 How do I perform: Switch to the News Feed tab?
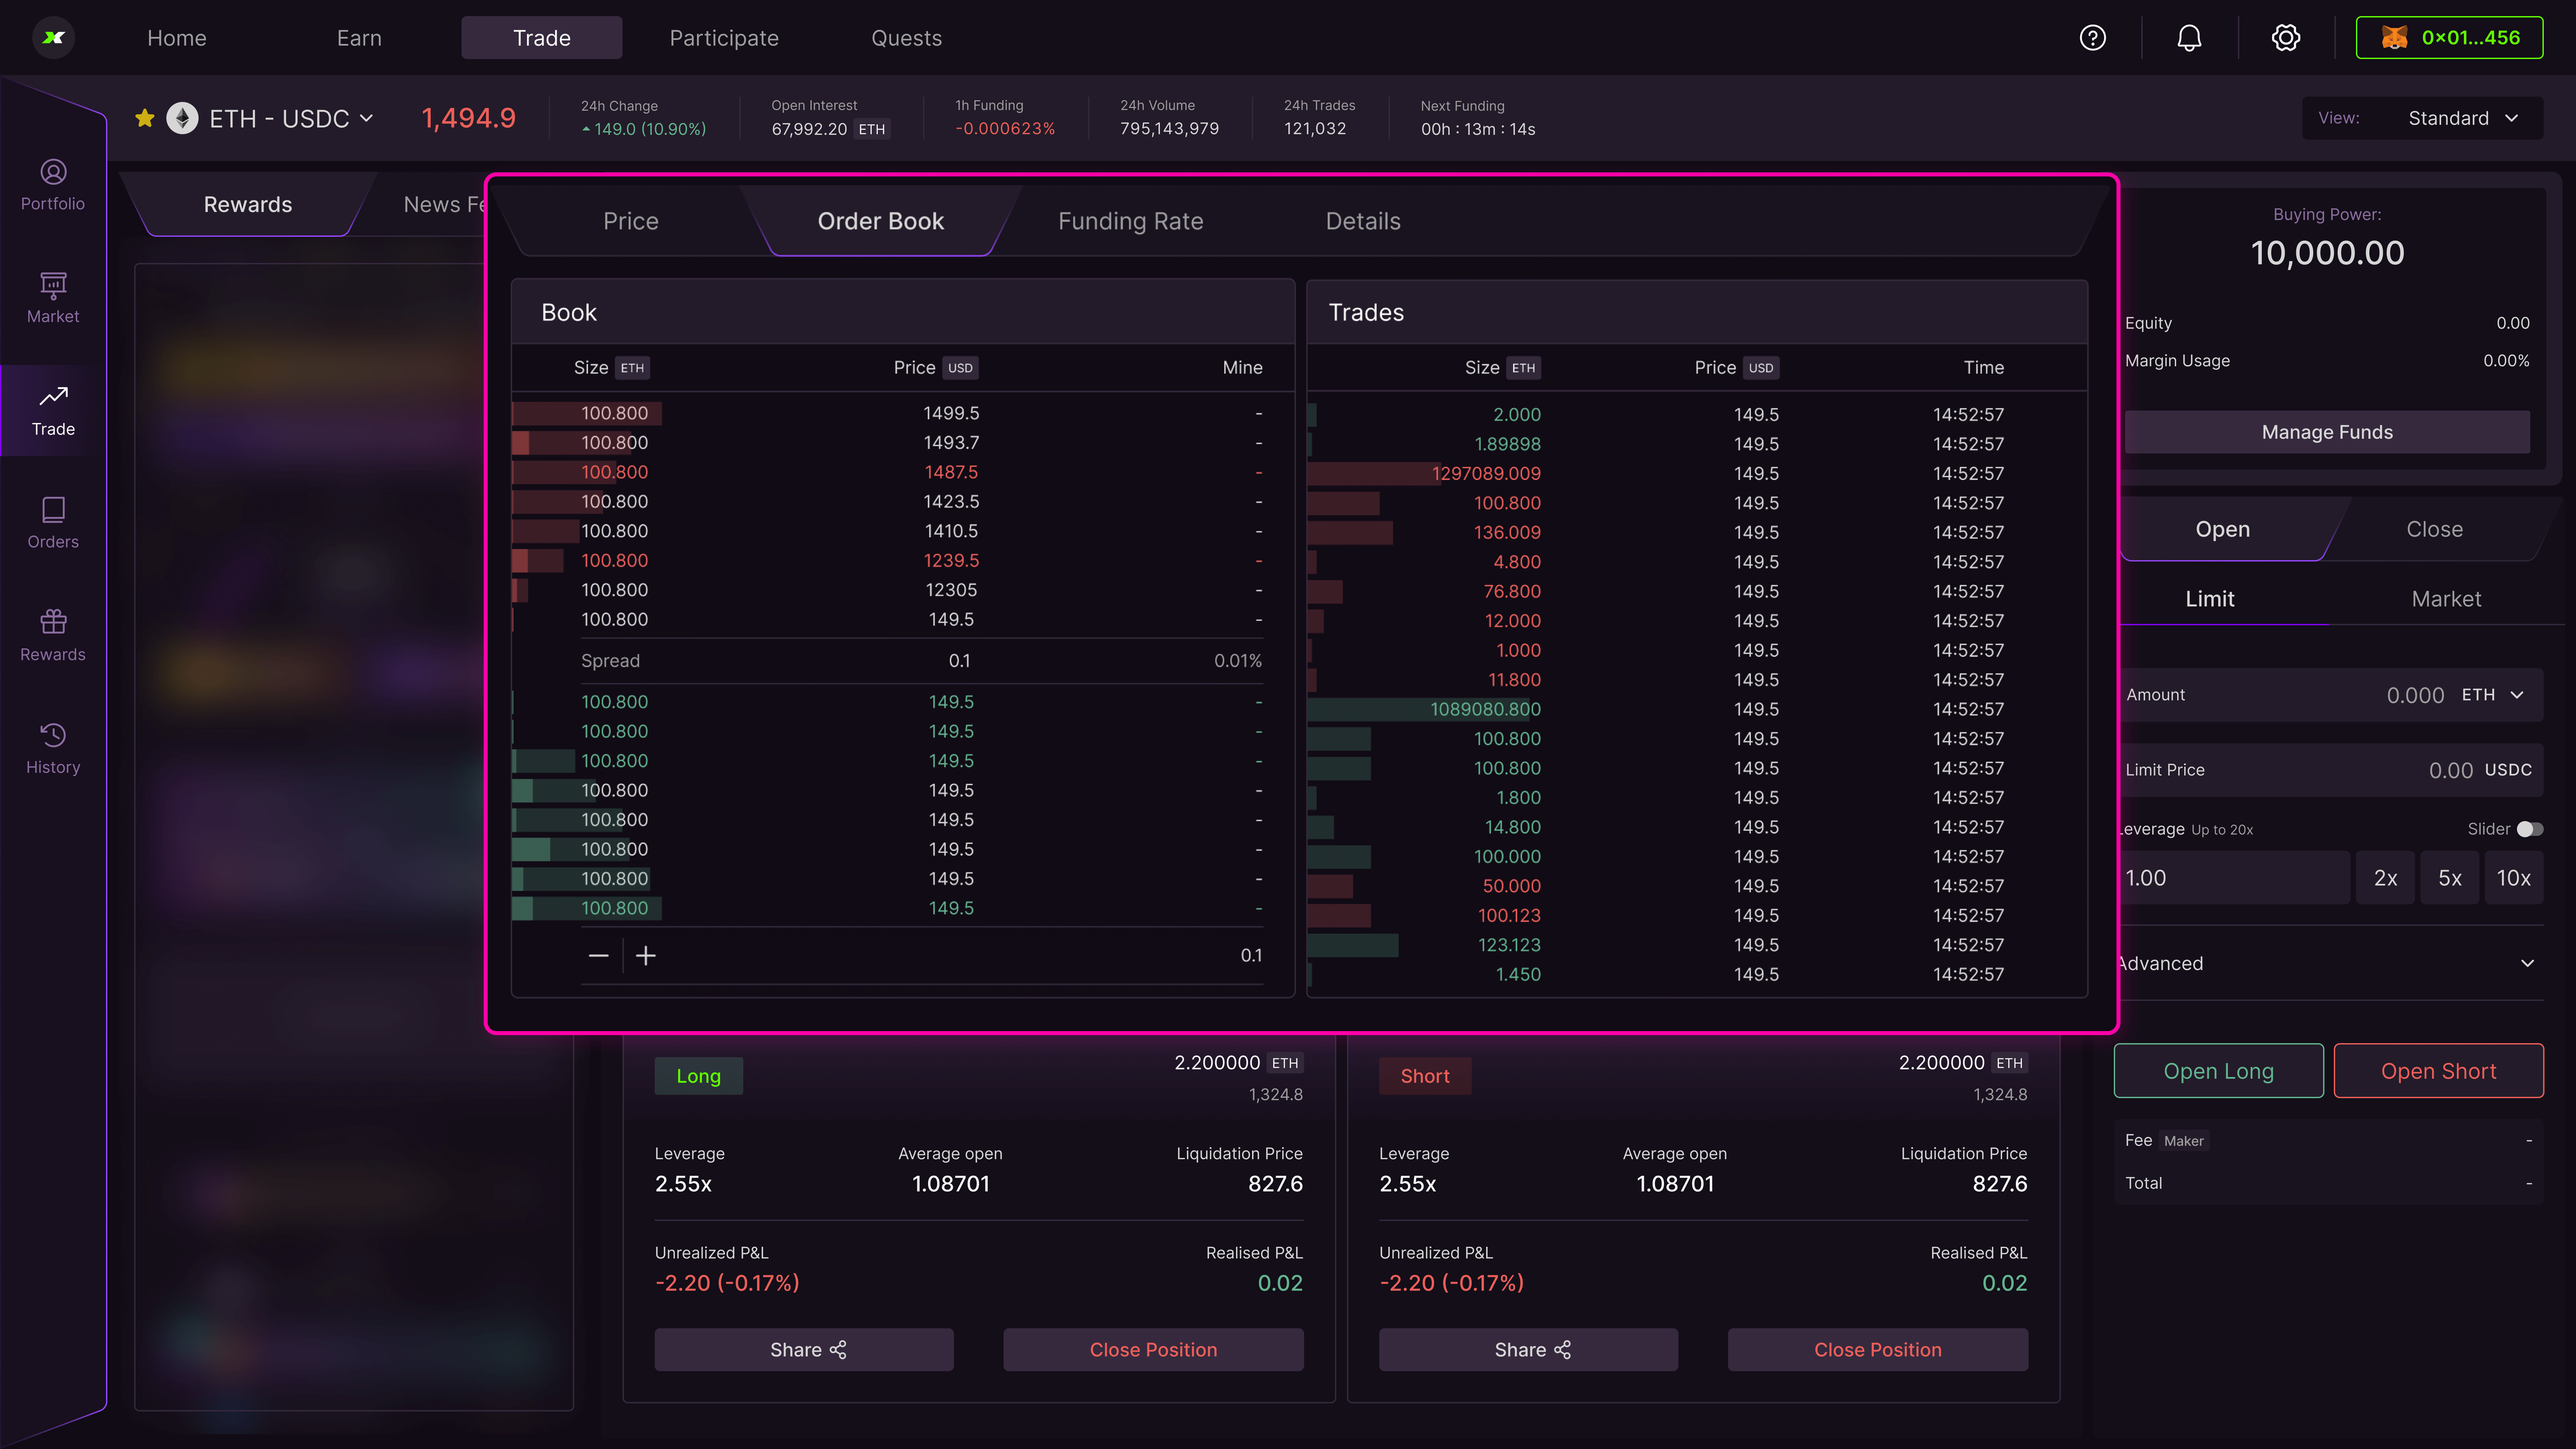click(445, 204)
